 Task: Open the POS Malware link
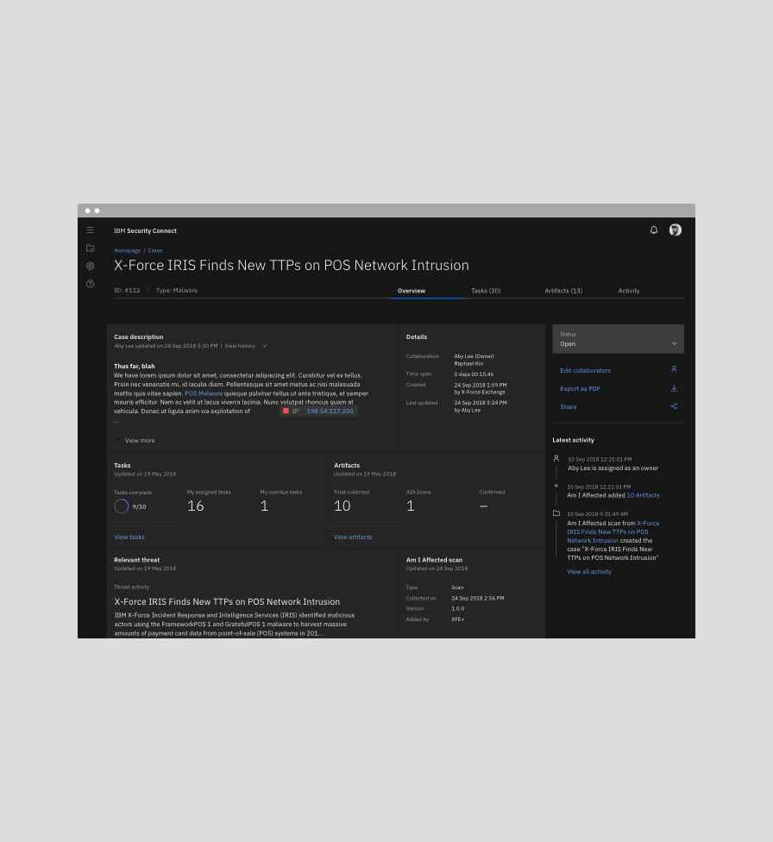click(204, 393)
